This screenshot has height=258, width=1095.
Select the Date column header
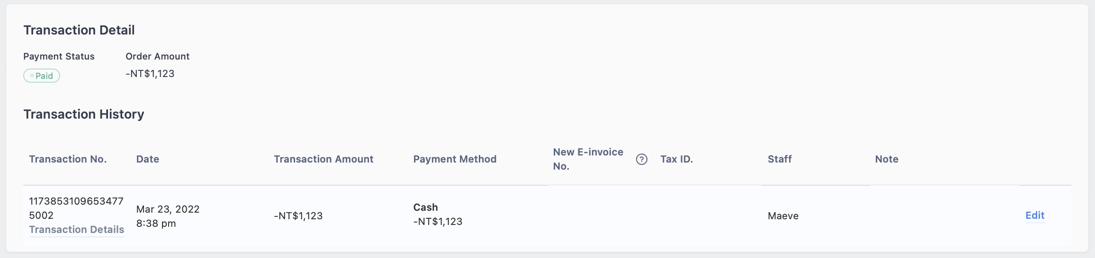click(x=148, y=159)
